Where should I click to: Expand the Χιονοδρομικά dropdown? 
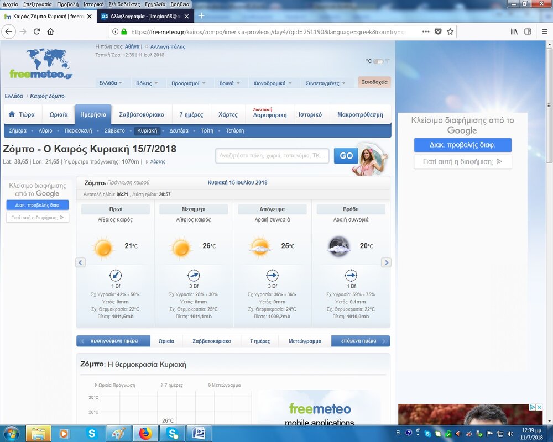point(273,83)
